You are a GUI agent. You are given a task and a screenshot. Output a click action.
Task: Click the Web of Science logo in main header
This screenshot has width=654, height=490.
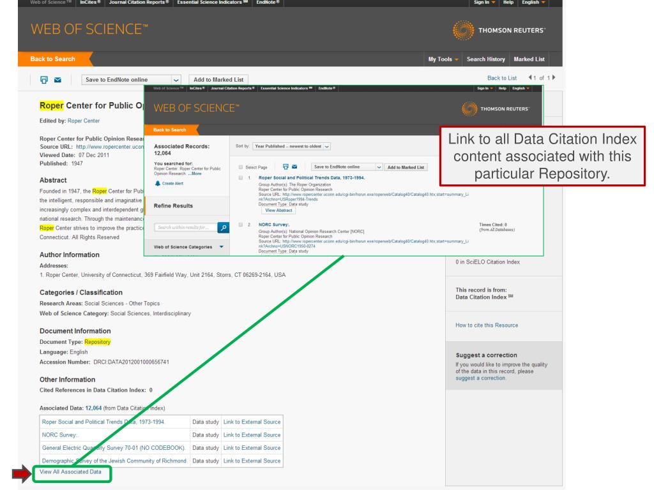[89, 29]
